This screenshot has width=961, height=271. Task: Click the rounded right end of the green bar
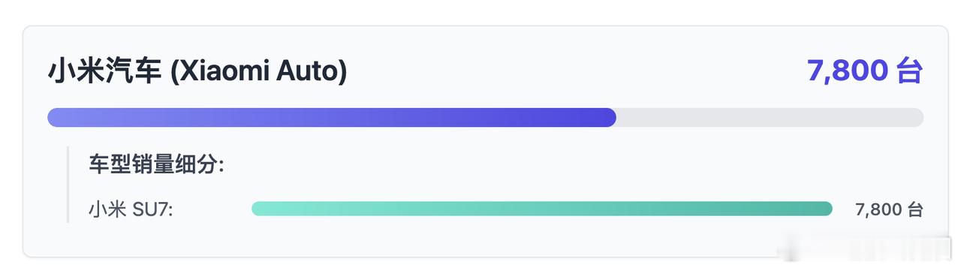coord(826,209)
